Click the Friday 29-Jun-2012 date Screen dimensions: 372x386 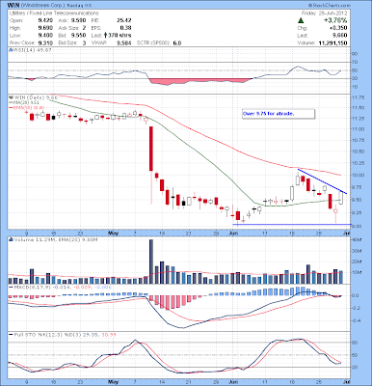click(325, 14)
